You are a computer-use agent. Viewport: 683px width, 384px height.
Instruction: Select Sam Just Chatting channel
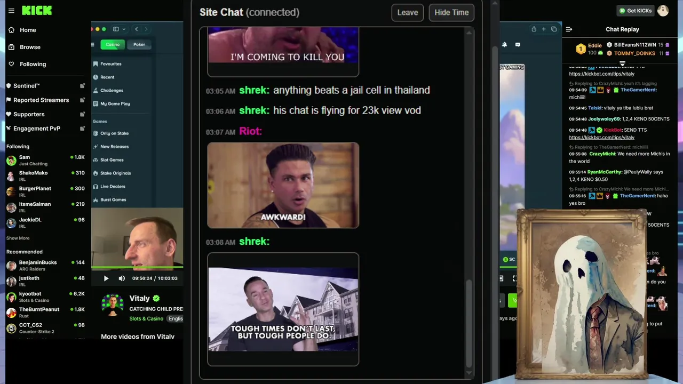45,160
